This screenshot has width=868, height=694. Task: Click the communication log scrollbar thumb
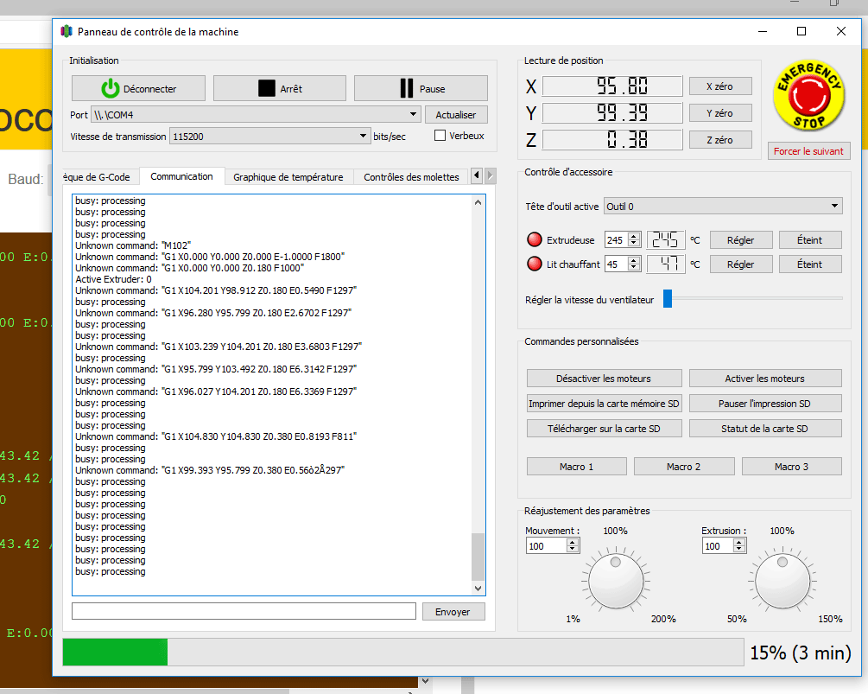pyautogui.click(x=478, y=557)
